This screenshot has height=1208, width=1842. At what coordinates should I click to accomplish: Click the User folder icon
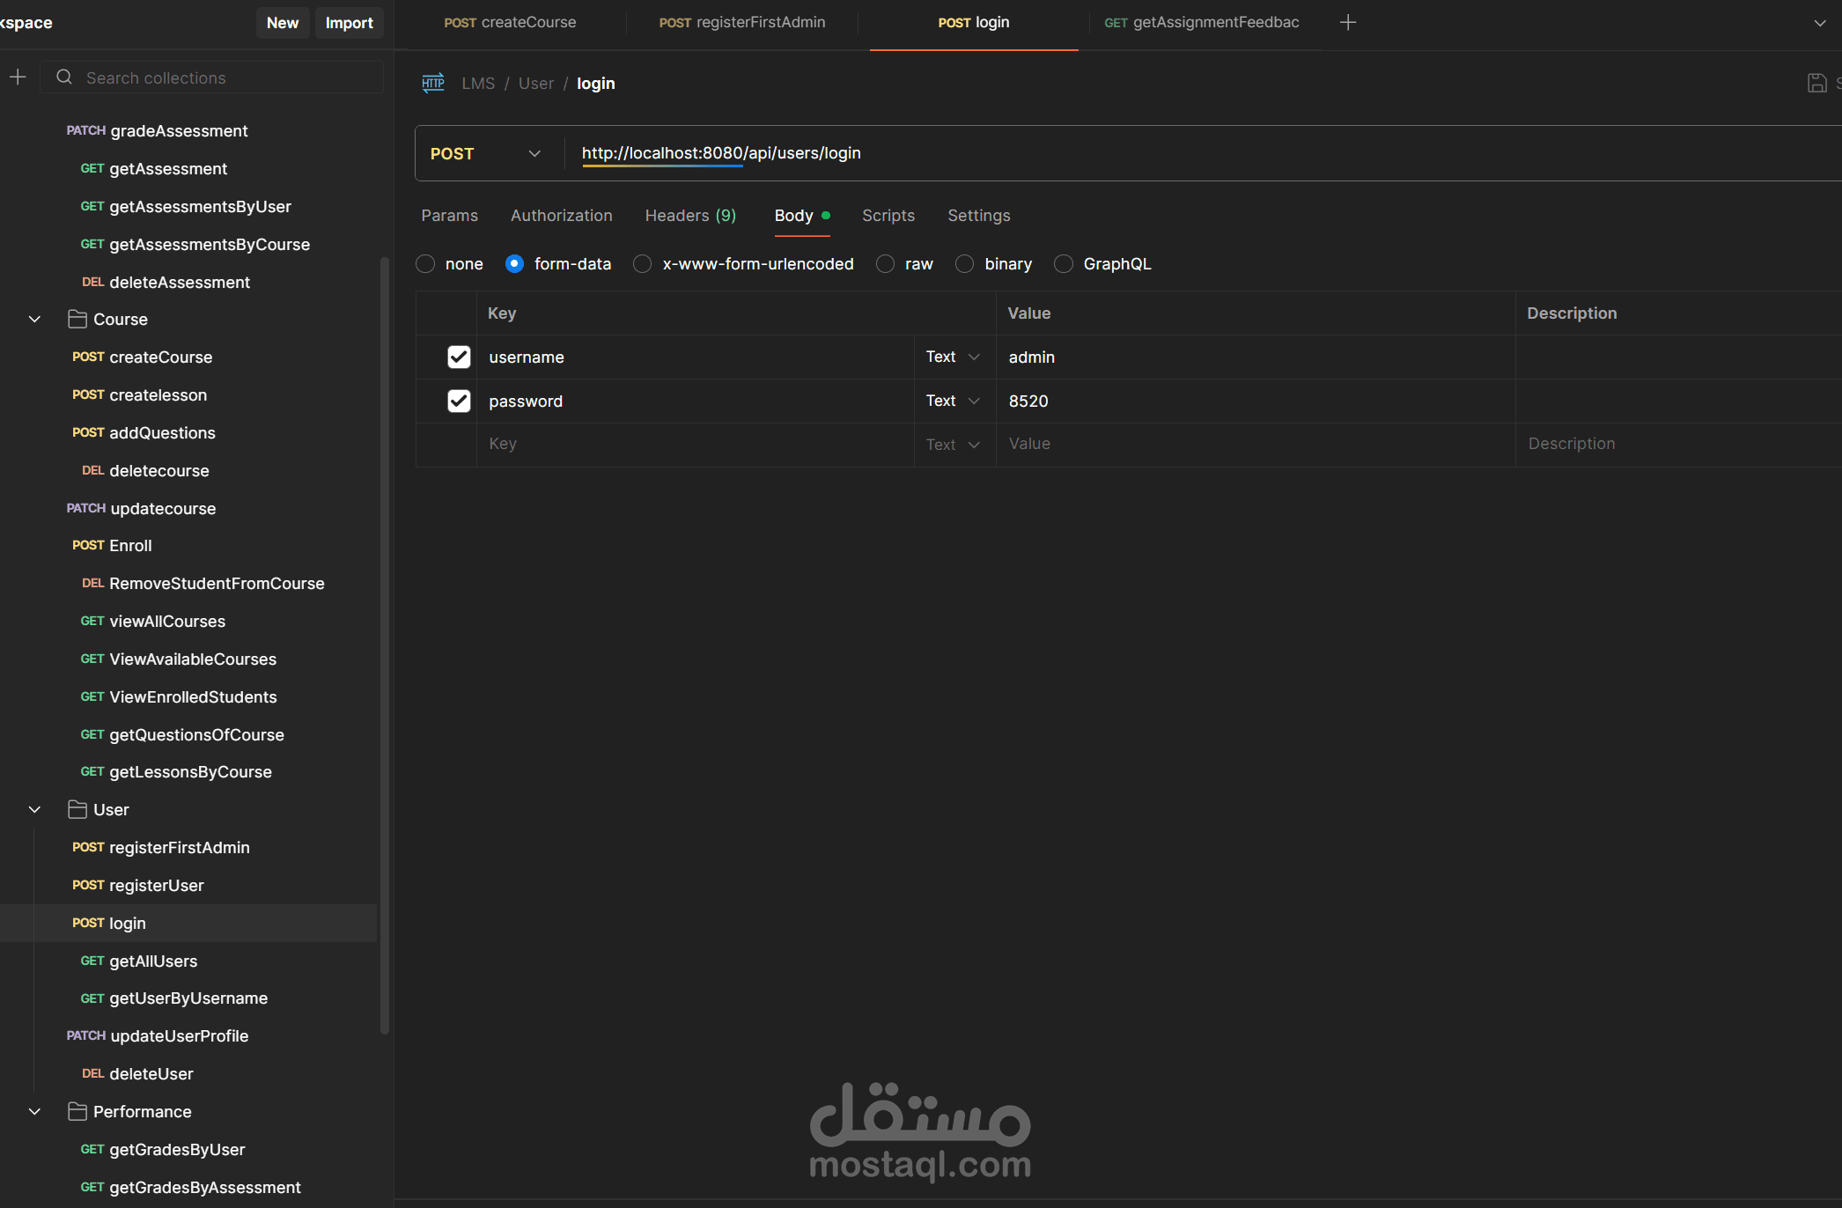77,809
